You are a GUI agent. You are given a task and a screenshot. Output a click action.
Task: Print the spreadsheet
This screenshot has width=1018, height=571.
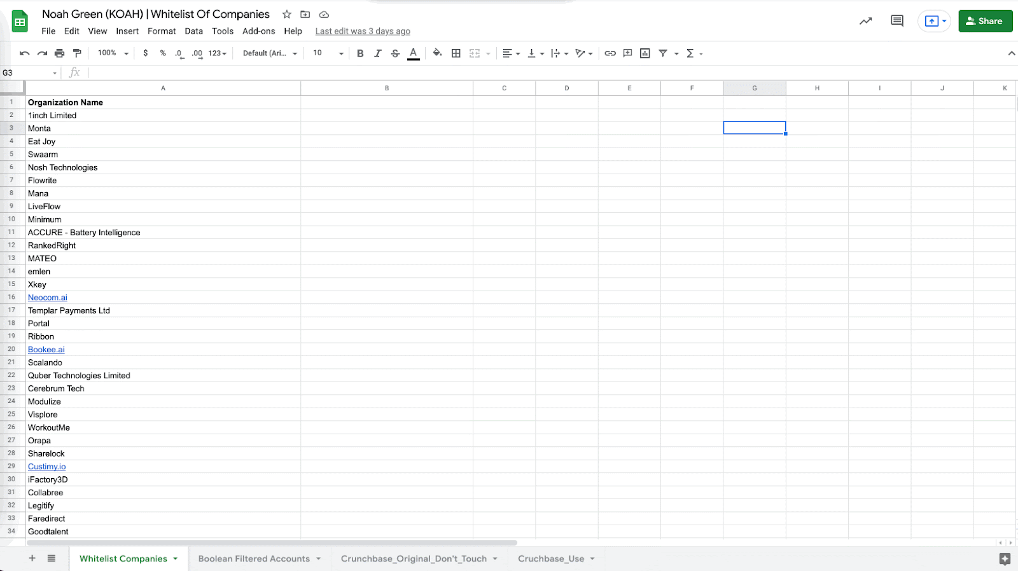coord(60,53)
